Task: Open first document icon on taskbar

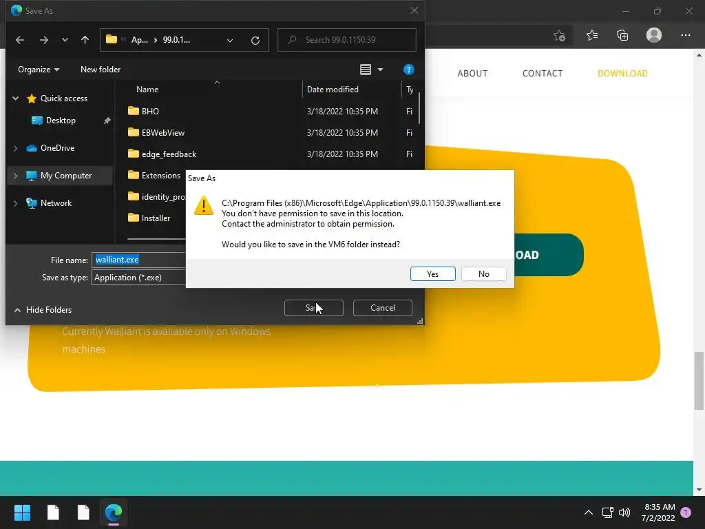Action: pos(53,512)
